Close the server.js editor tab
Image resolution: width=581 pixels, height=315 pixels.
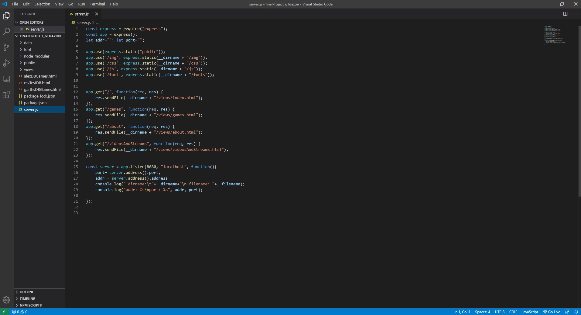[x=97, y=14]
